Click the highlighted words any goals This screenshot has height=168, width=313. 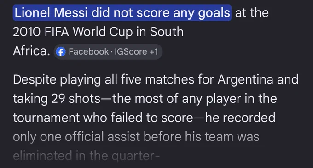202,13
